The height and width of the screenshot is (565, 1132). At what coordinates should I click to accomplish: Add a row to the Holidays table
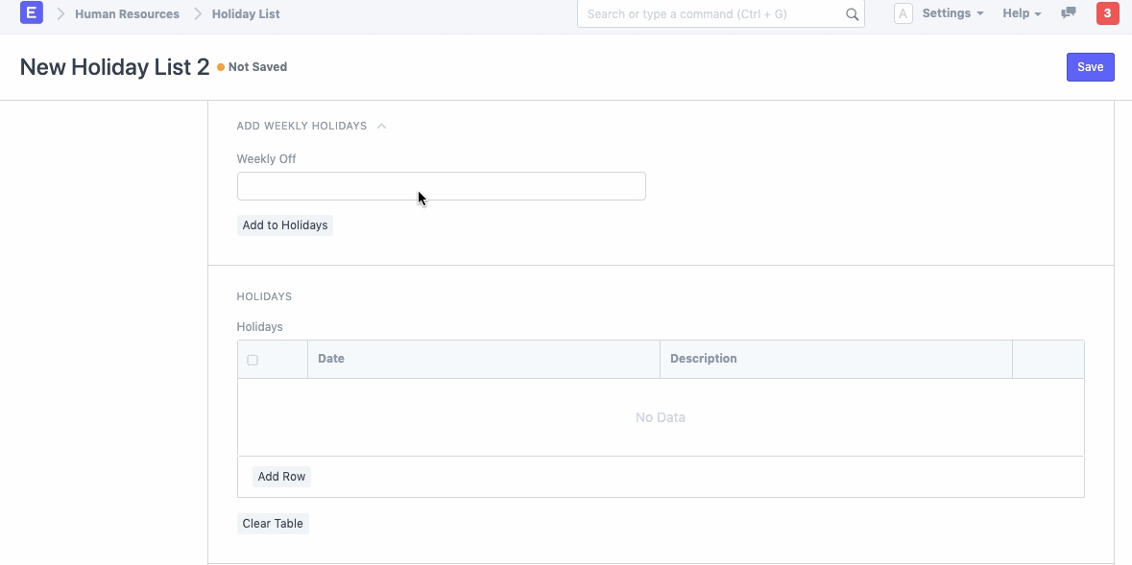point(281,477)
